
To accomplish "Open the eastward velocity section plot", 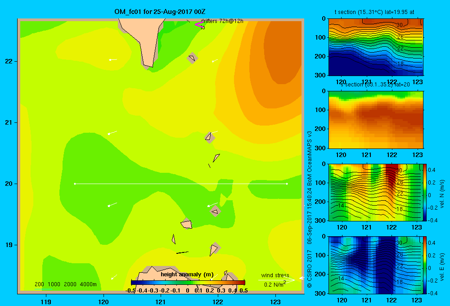I will tap(375, 265).
